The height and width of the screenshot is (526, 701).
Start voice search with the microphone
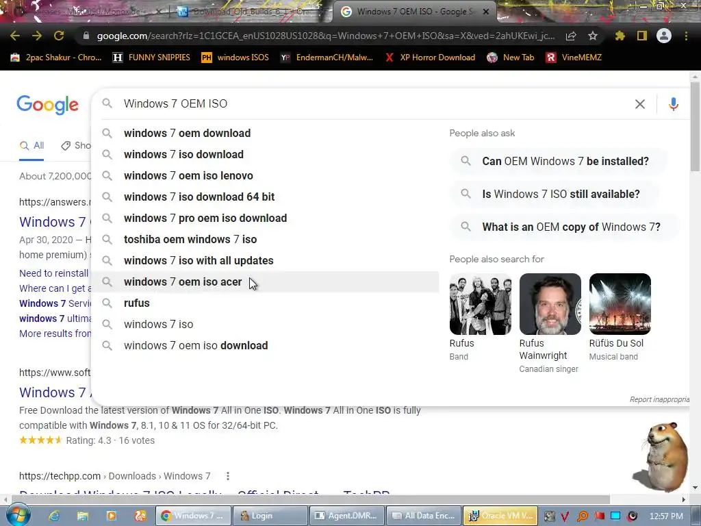click(674, 104)
